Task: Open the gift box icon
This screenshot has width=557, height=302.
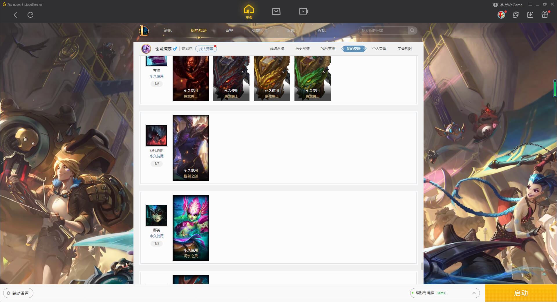Action: (x=545, y=15)
